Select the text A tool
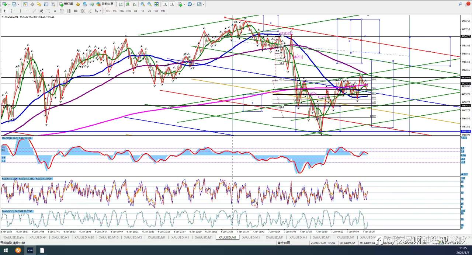The image size is (472, 255). (55, 11)
